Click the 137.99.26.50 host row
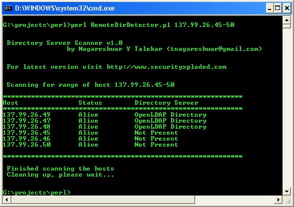 tap(90, 145)
